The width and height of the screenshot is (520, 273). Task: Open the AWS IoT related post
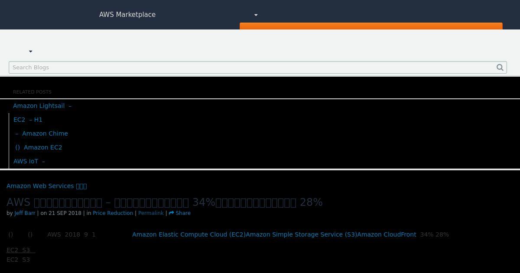pyautogui.click(x=29, y=161)
